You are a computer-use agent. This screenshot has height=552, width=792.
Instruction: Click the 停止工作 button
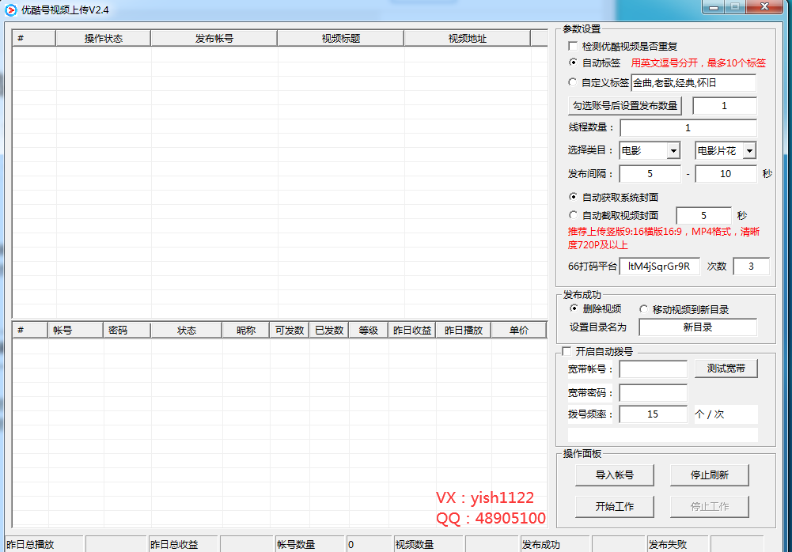tap(709, 507)
